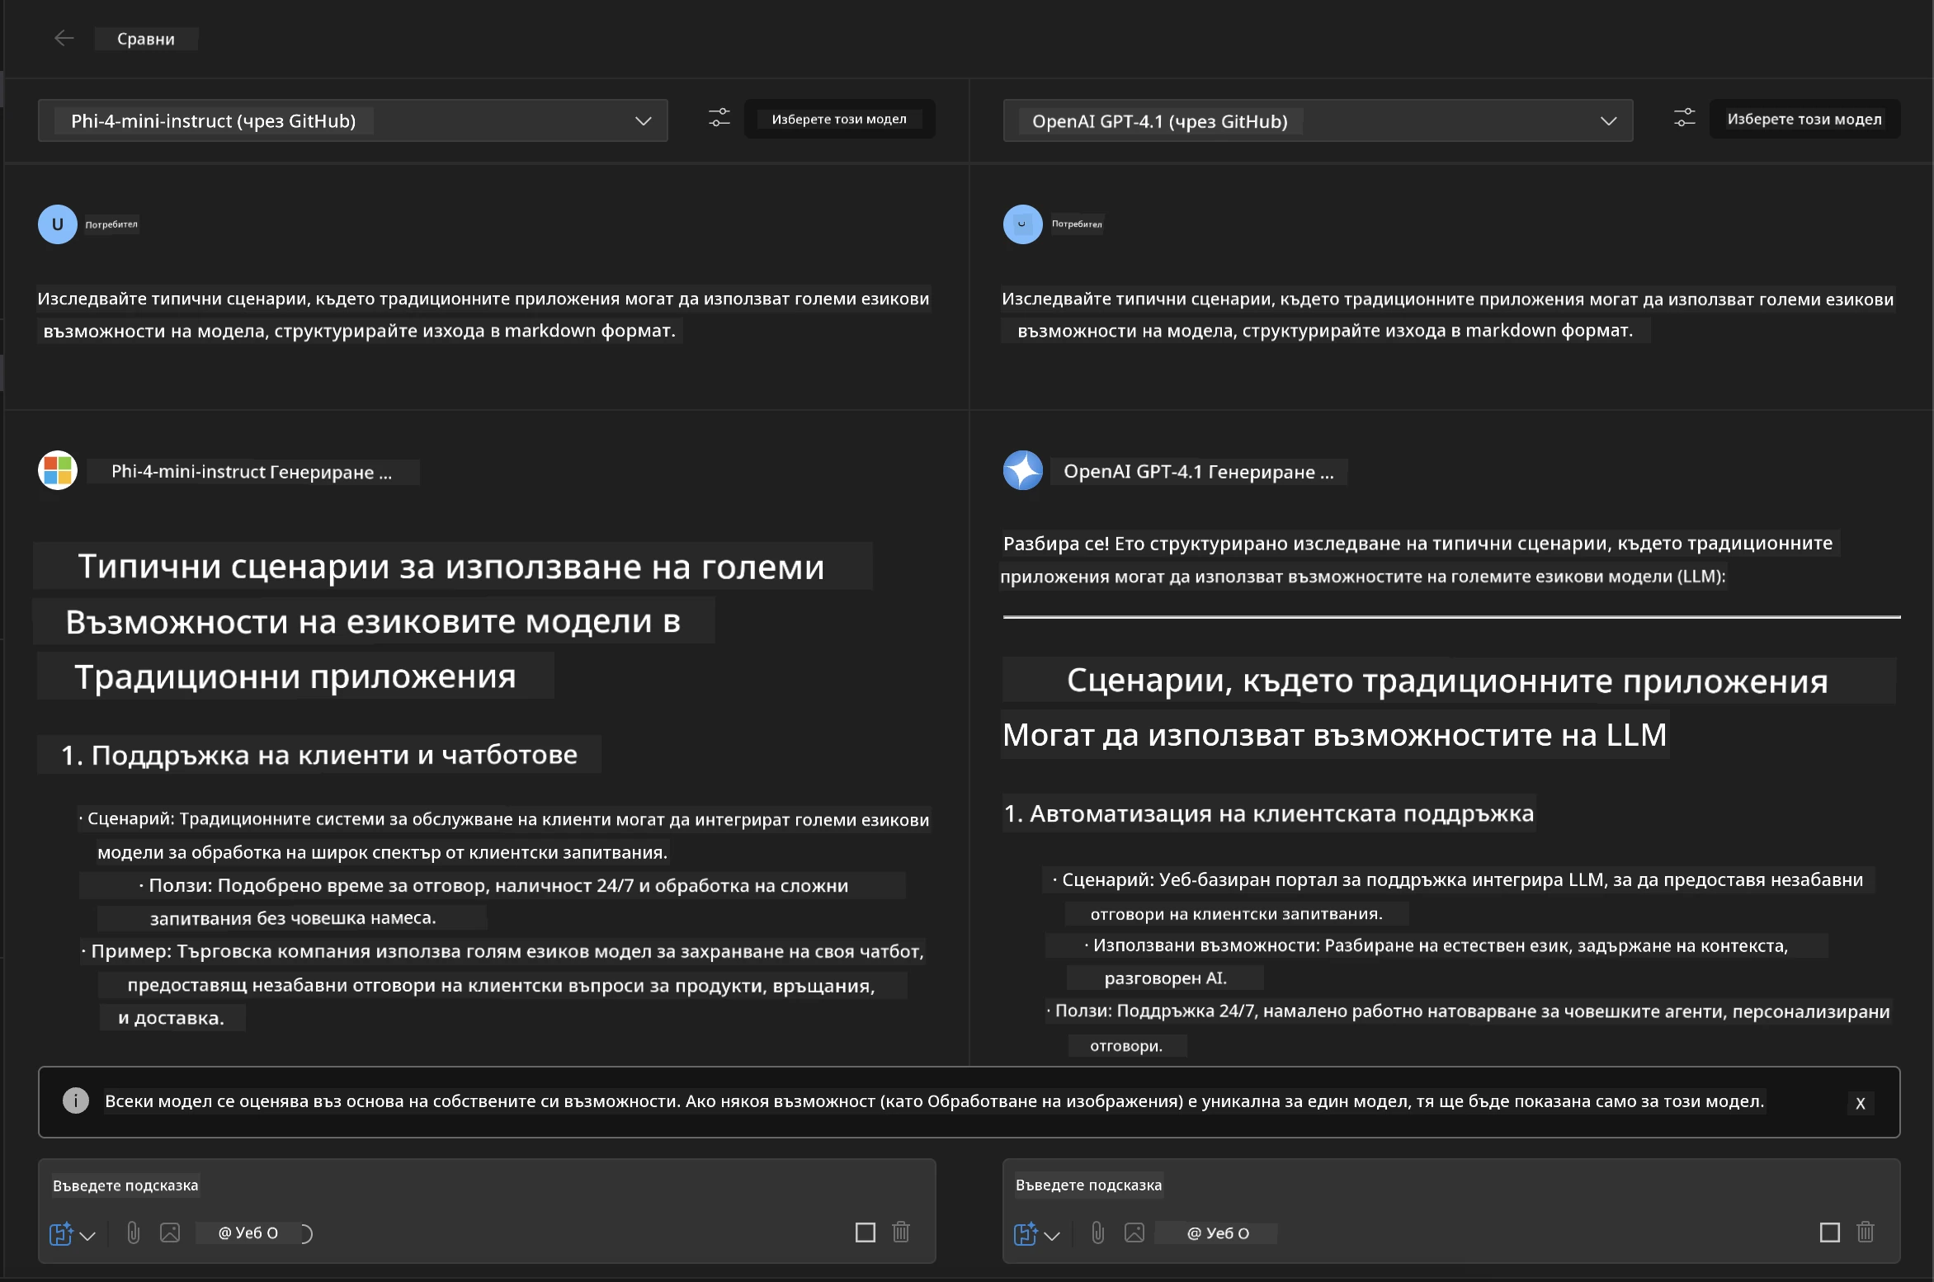Screen dimensions: 1934x1282
Task: Go back using the arrow beside Сравни
Action: click(x=64, y=38)
